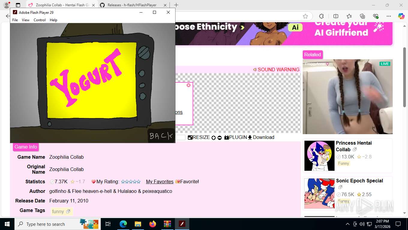Click the hand-drawn BACK button in Flash movie
Image resolution: width=408 pixels, height=230 pixels.
pos(161,136)
